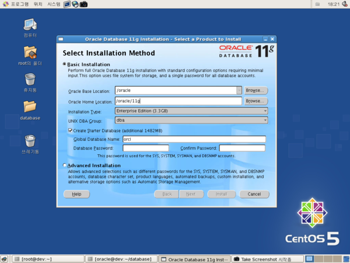
Task: Click Database Password field
Action: click(146, 148)
